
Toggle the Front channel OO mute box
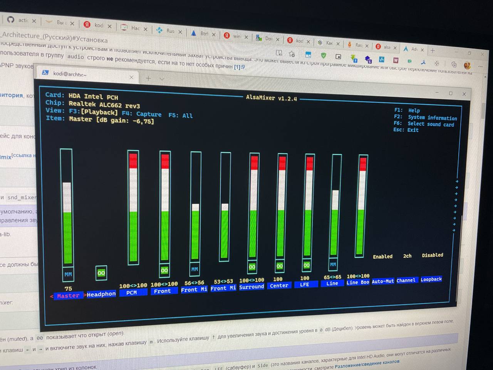point(164,270)
